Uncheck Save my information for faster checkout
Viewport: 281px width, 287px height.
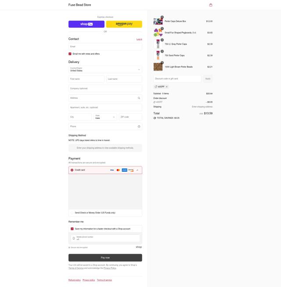pyautogui.click(x=72, y=229)
